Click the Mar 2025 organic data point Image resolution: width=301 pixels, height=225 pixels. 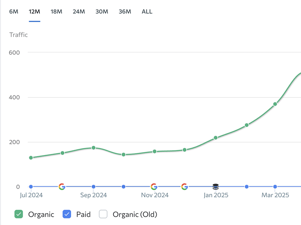[275, 104]
